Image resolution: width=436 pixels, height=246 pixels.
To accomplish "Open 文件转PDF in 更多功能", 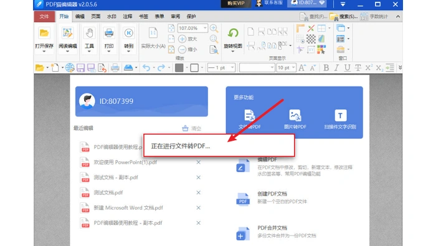I will point(249,120).
